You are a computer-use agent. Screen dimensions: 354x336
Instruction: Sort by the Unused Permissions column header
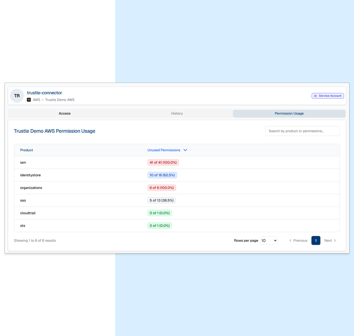pyautogui.click(x=164, y=150)
